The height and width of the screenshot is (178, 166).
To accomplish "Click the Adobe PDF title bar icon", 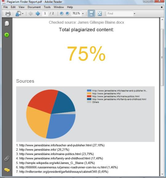I will (4, 2).
